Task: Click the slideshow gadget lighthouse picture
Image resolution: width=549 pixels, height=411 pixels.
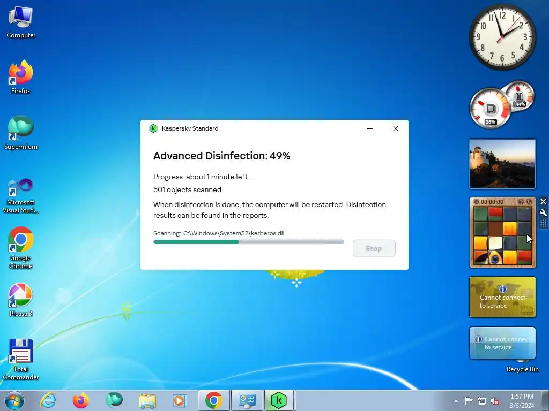Action: [502, 164]
